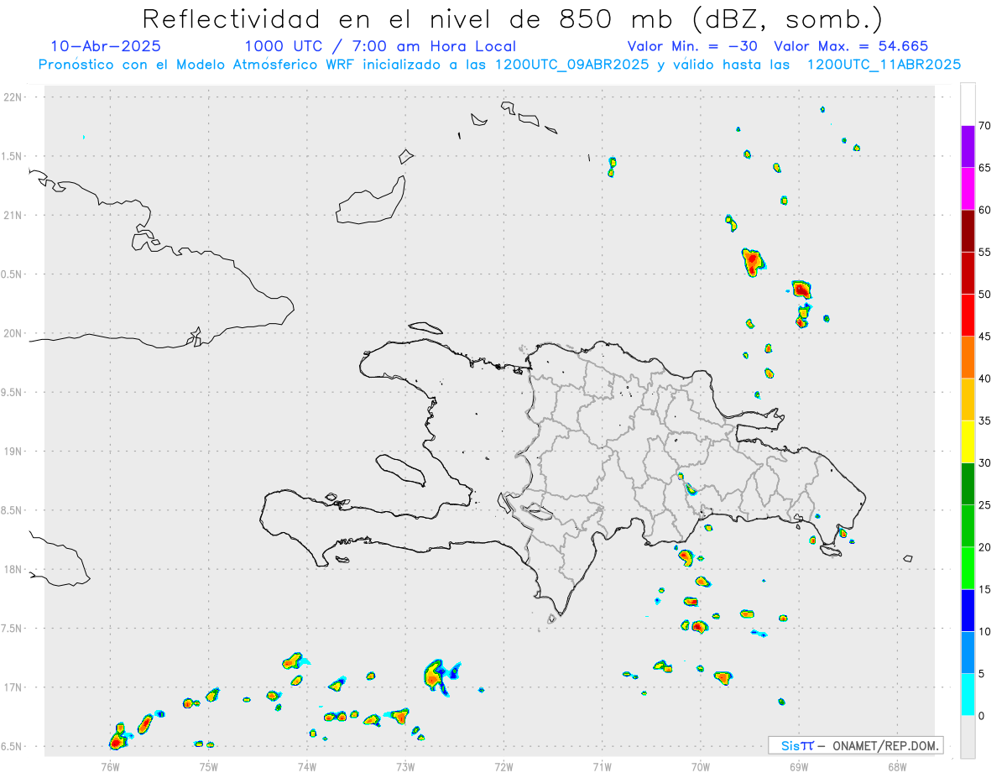This screenshot has height=778, width=1007.
Task: Select the light blue 5–10 dBZ colorbar swatch
Action: (x=968, y=652)
